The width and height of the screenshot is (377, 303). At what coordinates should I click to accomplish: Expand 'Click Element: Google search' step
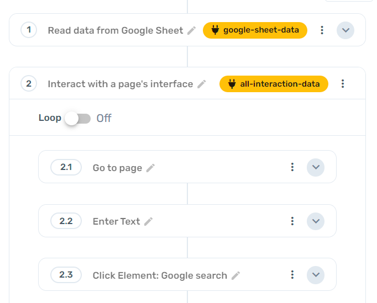(x=316, y=275)
